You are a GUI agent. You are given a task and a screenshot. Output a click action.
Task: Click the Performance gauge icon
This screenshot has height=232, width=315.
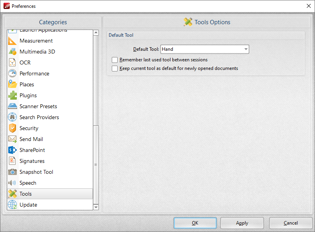click(x=12, y=73)
